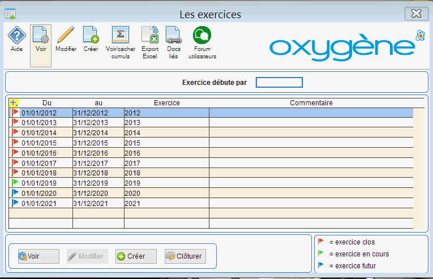Select the date 01/01/2018

(39, 173)
